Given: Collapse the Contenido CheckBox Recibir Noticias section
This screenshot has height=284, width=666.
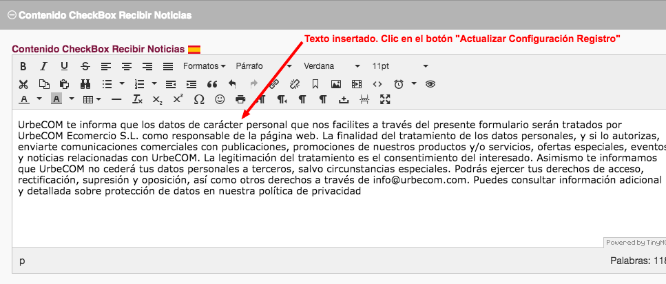Looking at the screenshot, I should 12,15.
